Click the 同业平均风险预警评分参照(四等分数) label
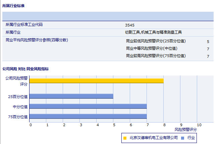 click(x=37, y=40)
